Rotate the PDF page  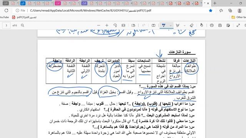coord(115,25)
